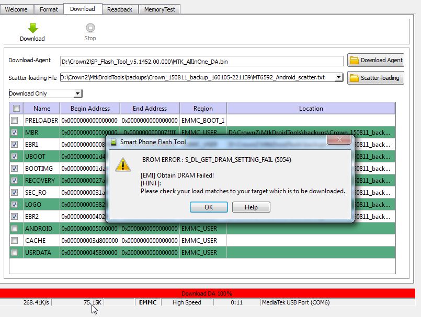The image size is (421, 317).
Task: Click OK in the BROM error dialog
Action: (x=209, y=207)
